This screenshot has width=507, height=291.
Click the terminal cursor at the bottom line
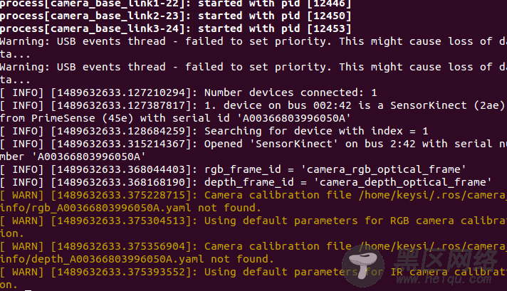28,290
